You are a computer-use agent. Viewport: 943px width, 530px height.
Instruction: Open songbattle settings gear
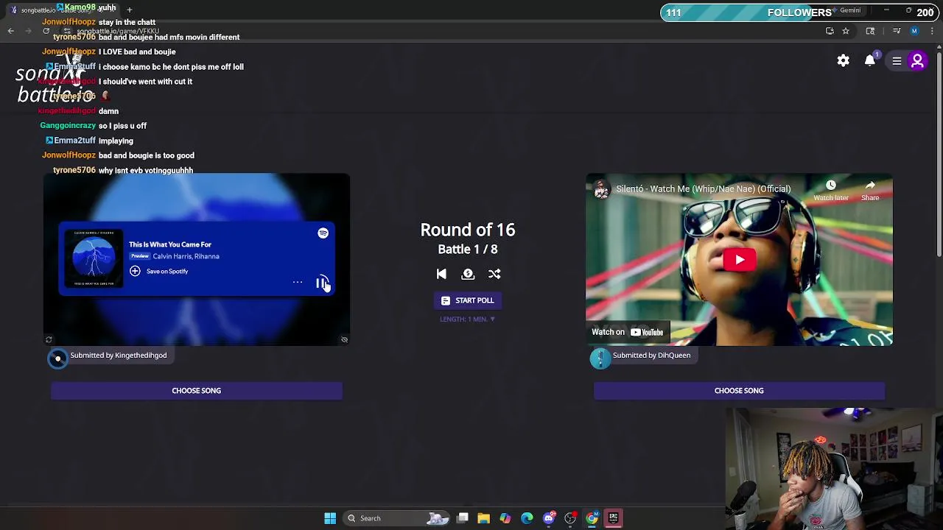pyautogui.click(x=844, y=61)
